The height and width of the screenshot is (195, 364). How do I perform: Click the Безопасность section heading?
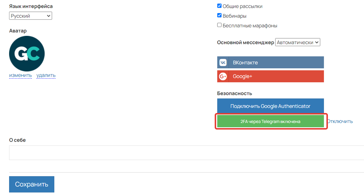click(234, 93)
